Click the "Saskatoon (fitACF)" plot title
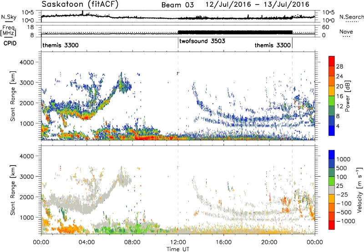 (x=80, y=4)
